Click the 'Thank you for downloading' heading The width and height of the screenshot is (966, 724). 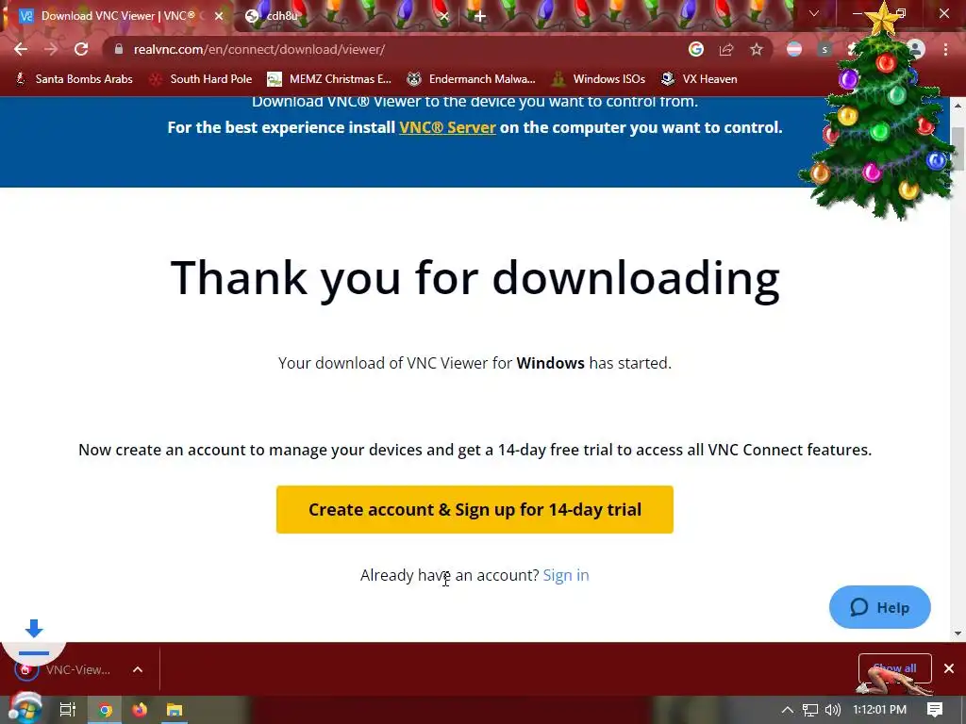click(475, 278)
